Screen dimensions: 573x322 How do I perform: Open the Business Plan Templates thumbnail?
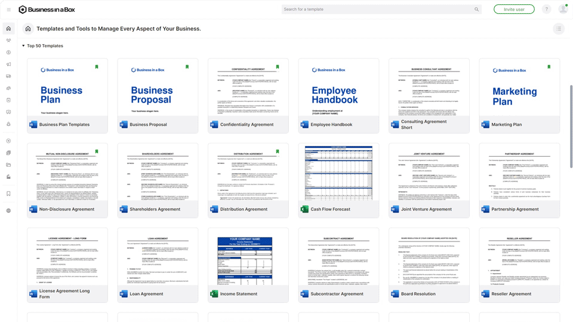point(67,88)
